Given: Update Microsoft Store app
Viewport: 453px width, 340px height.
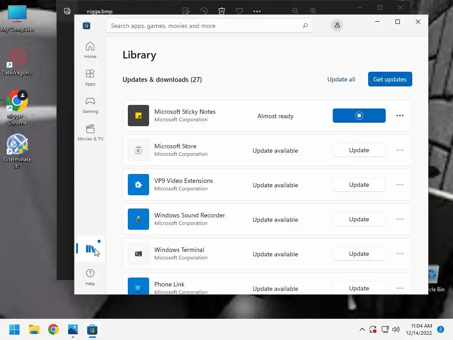Looking at the screenshot, I should [x=359, y=150].
